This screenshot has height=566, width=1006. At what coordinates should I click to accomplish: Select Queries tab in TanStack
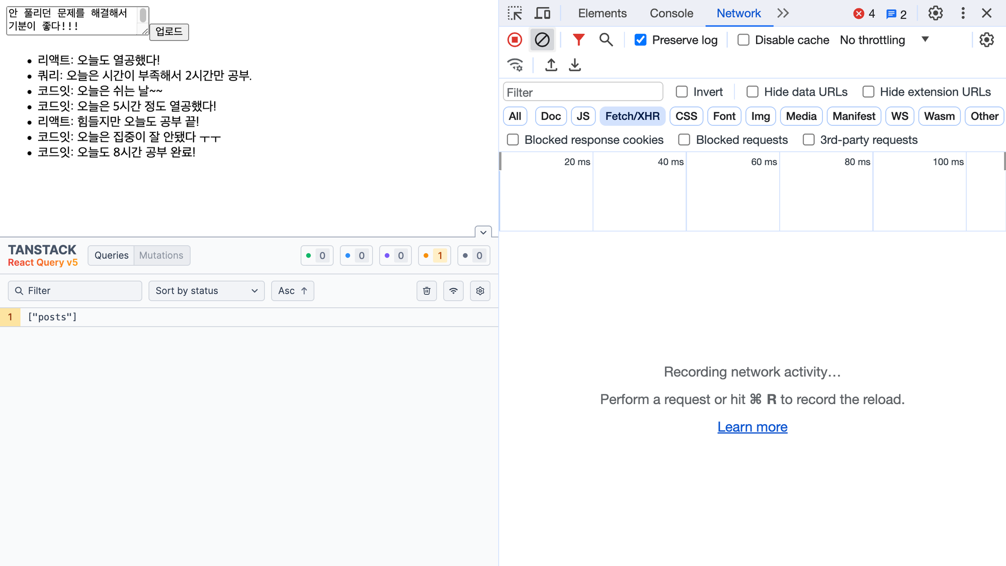[x=111, y=255]
